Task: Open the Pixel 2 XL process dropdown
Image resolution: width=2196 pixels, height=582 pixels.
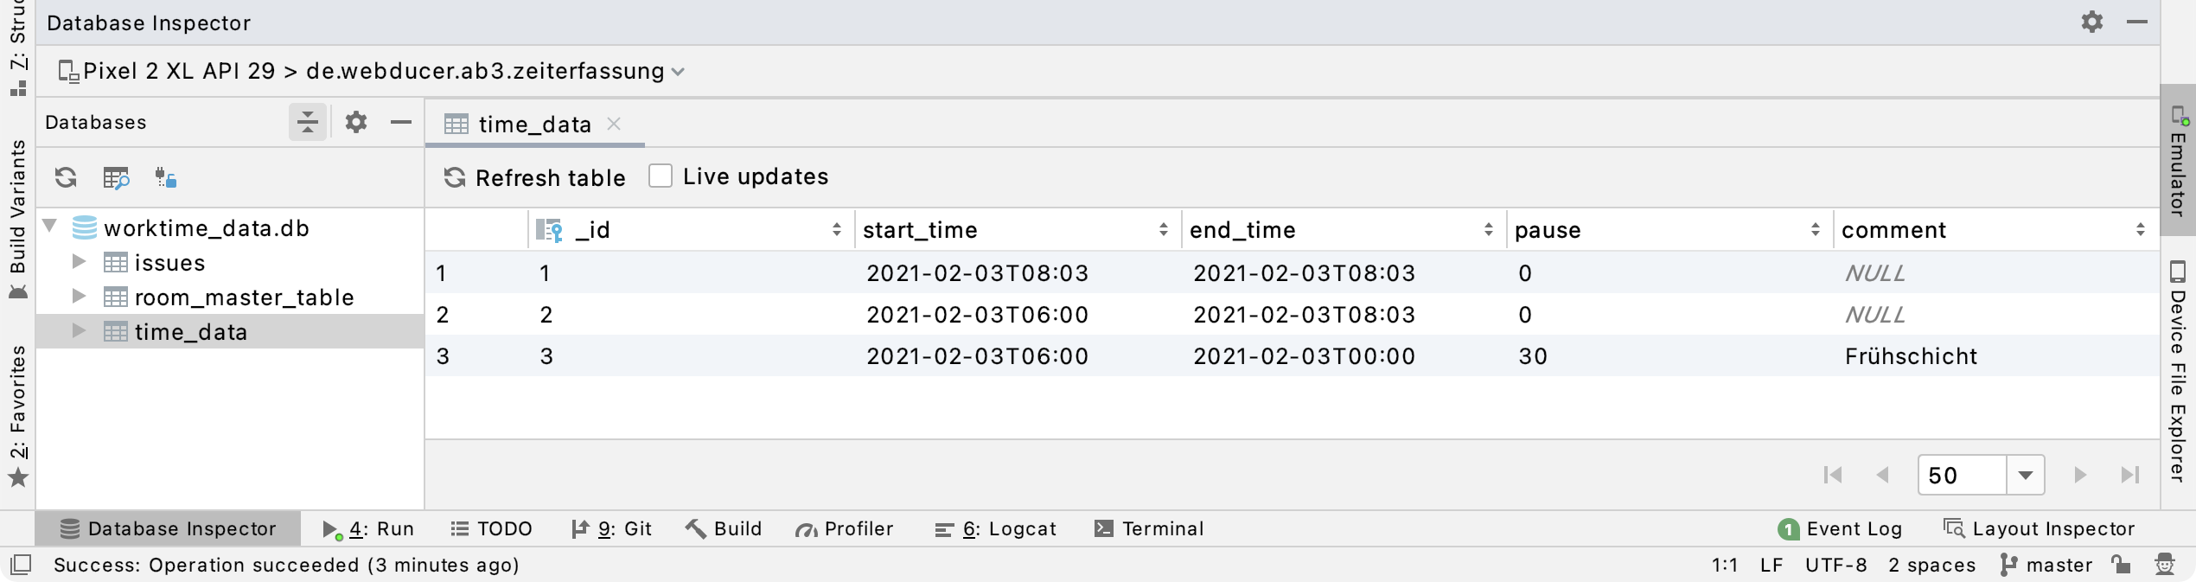Action: click(678, 72)
